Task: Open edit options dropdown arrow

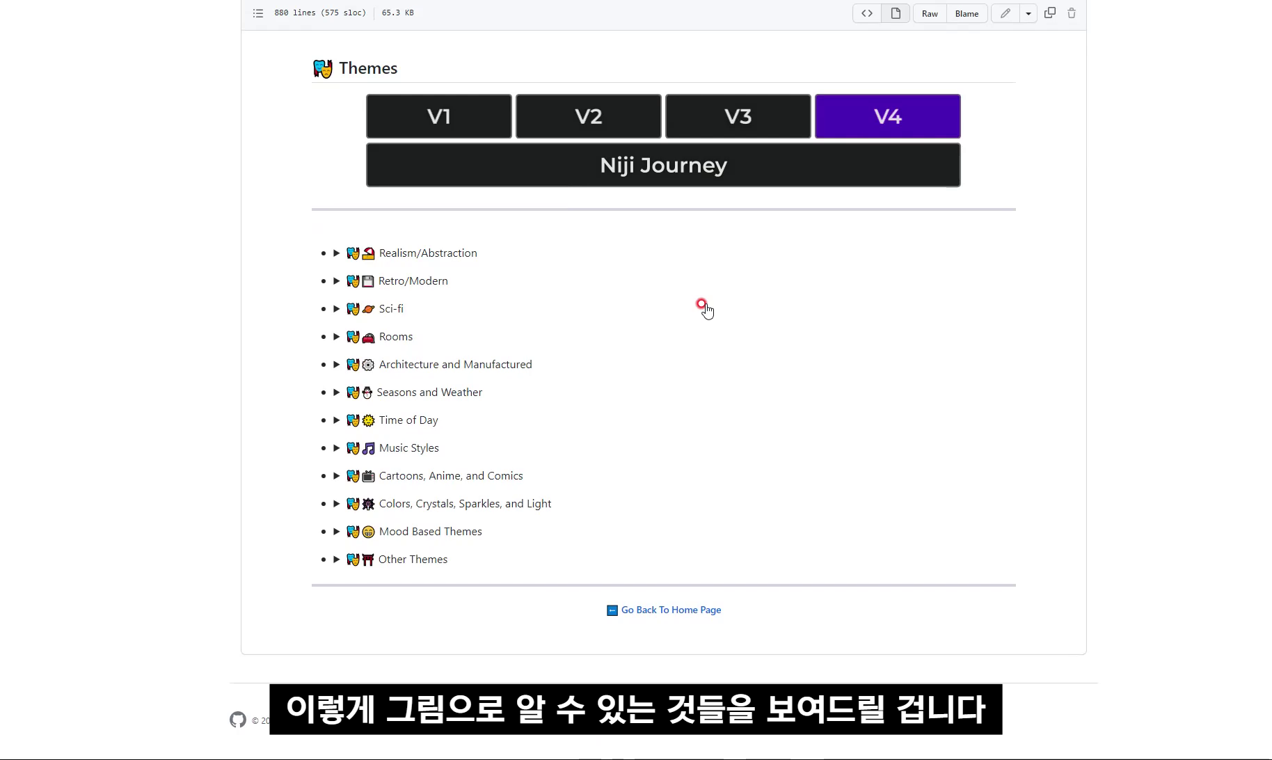Action: click(1028, 13)
